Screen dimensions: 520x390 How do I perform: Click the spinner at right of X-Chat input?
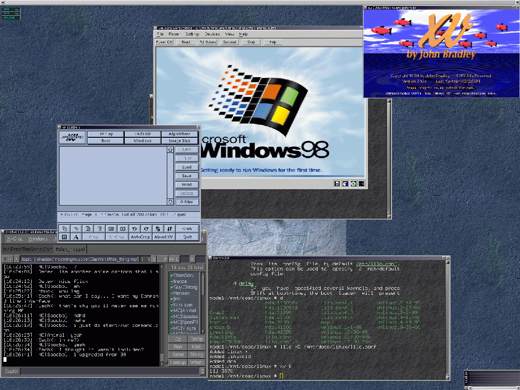202,371
